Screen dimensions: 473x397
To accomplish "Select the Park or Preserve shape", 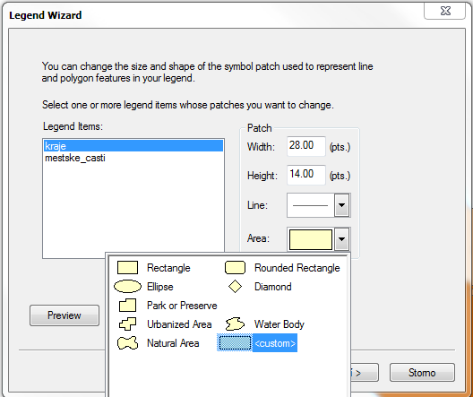I will click(168, 306).
